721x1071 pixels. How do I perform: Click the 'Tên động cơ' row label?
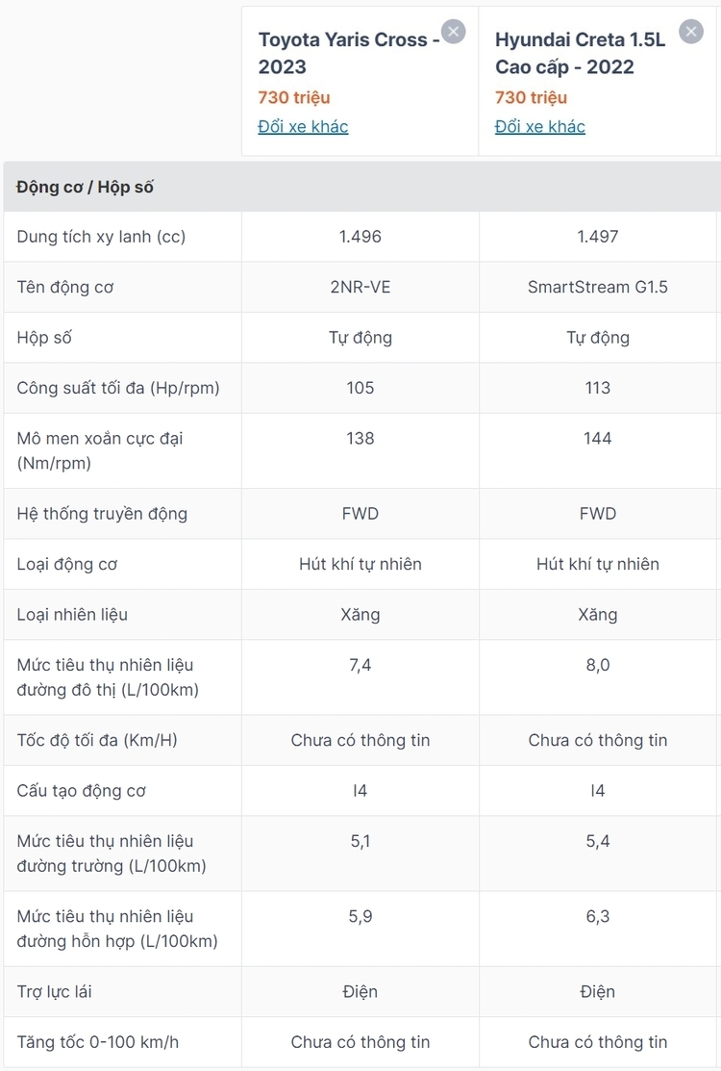coord(65,288)
